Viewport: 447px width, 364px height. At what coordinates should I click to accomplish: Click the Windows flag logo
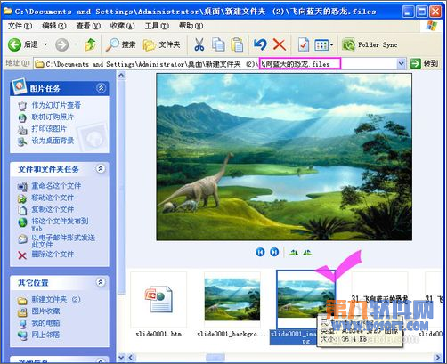432,26
